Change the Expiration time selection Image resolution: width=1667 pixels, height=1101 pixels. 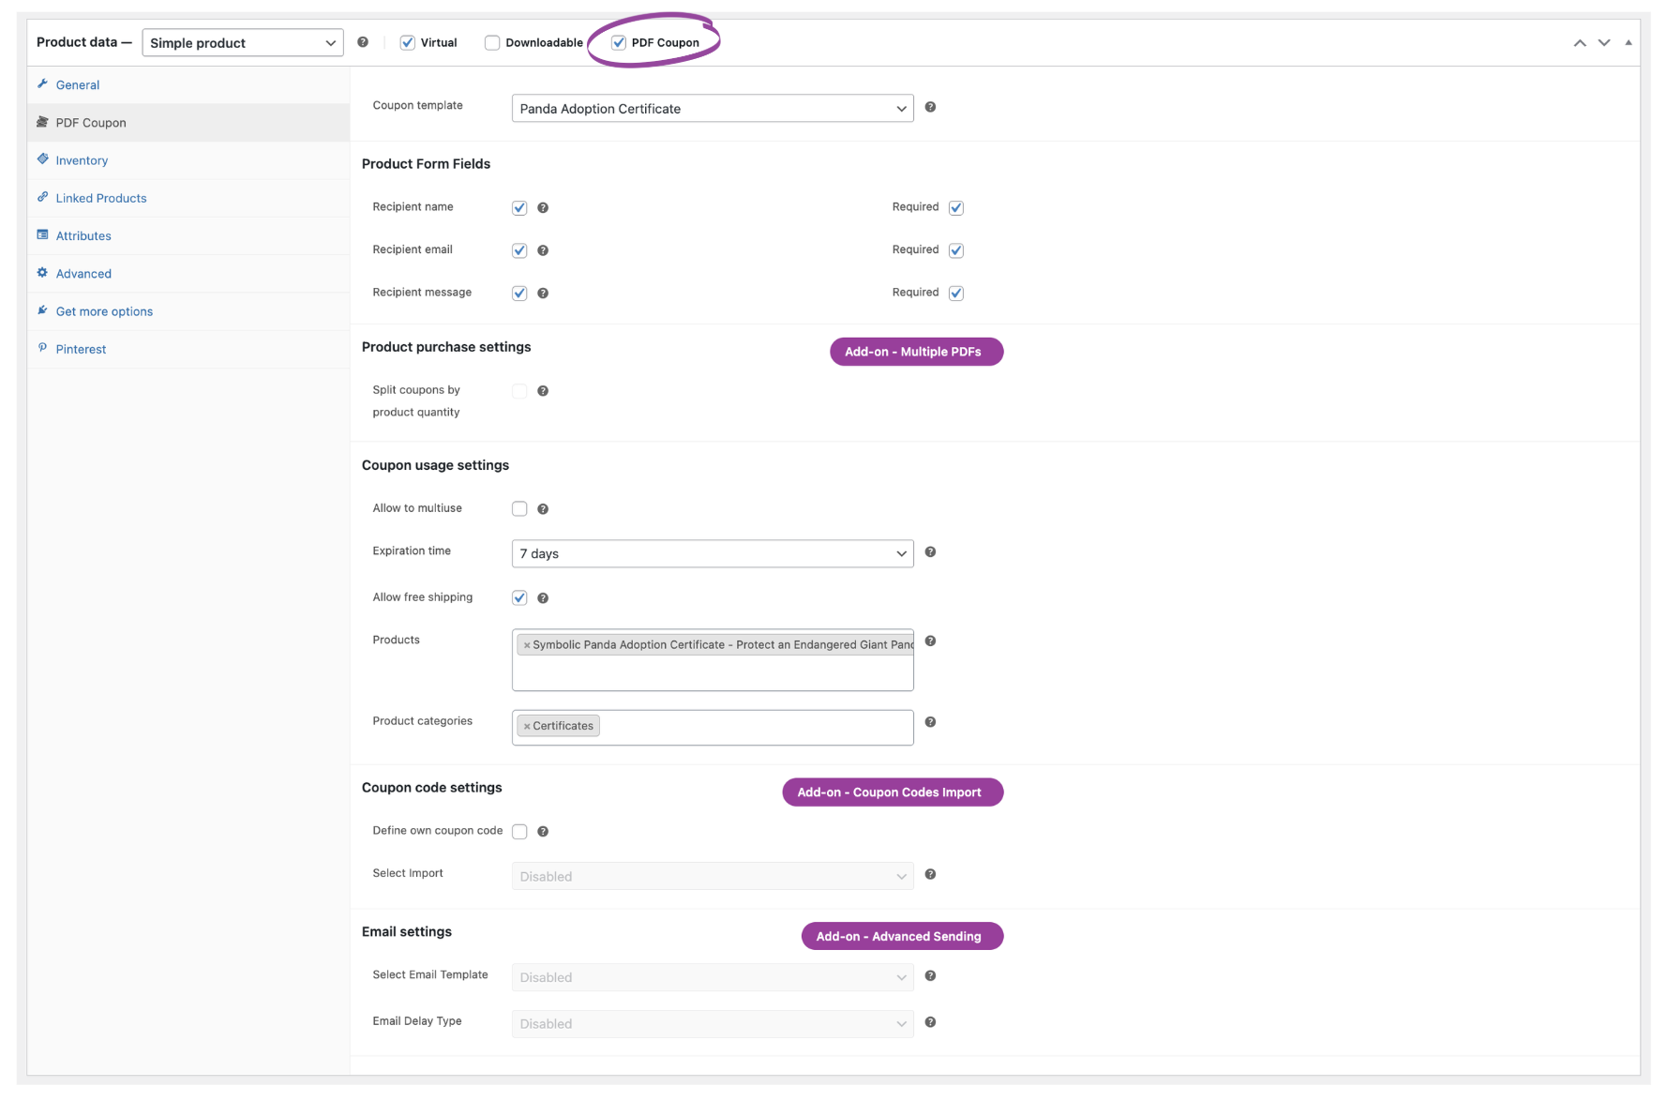(x=711, y=553)
